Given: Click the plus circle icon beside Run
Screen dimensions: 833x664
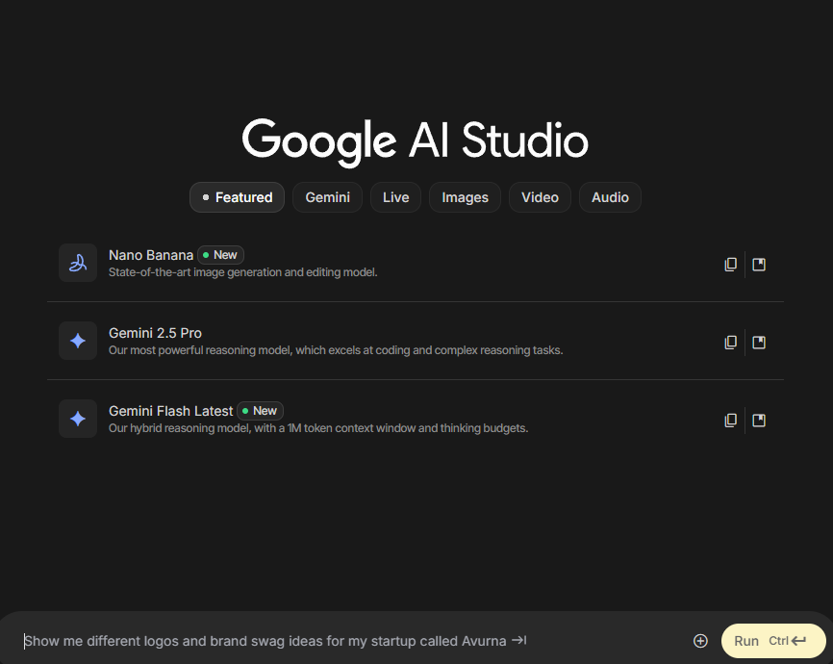Looking at the screenshot, I should (x=700, y=641).
